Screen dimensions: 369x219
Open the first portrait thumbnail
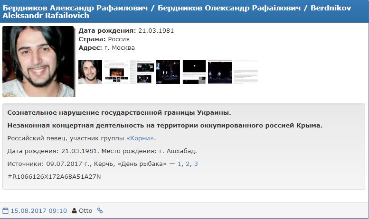(90, 72)
